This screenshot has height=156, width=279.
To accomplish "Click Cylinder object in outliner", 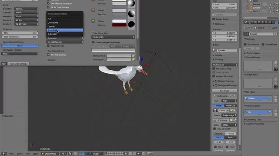I will pos(256,8).
